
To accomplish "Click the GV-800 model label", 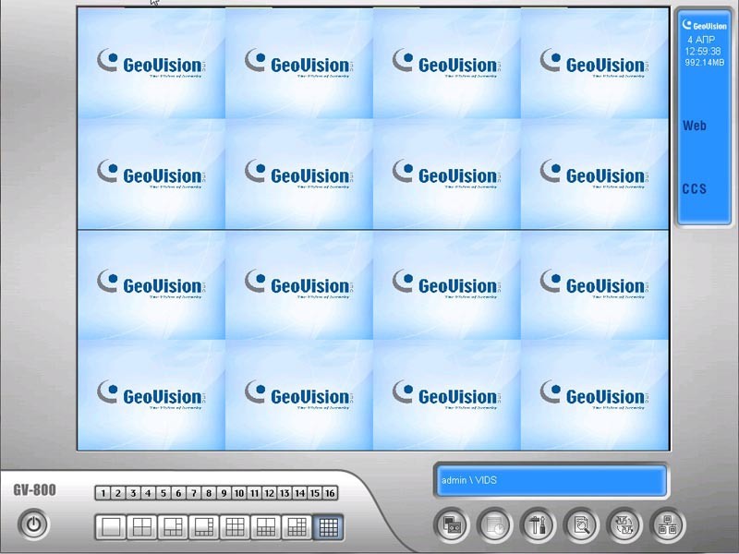I will (34, 490).
